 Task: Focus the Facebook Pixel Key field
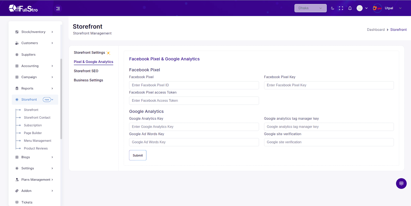coord(329,85)
